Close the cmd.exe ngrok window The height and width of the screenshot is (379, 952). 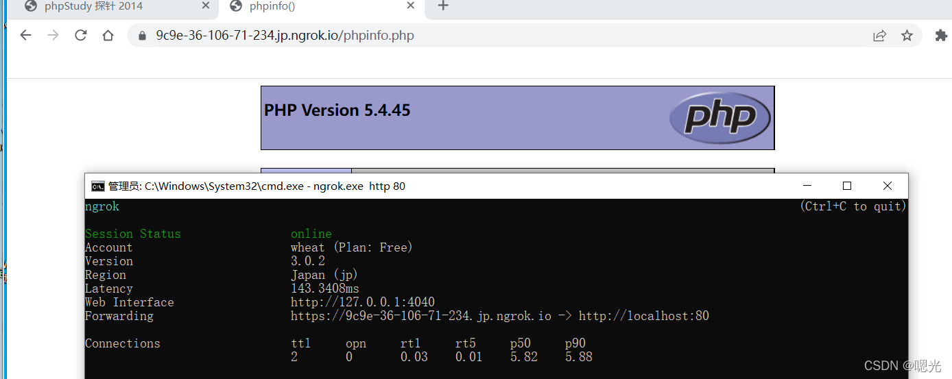(888, 186)
